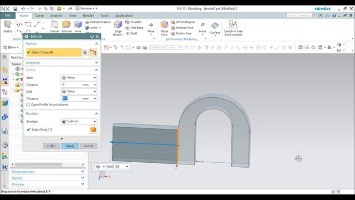Image resolution: width=355 pixels, height=200 pixels.
Task: Open the File menu
Action: pos(7,16)
